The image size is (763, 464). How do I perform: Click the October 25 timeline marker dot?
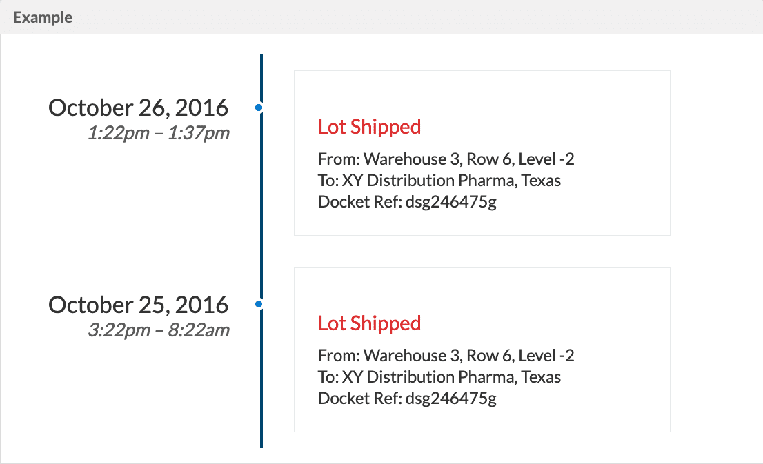pos(259,304)
